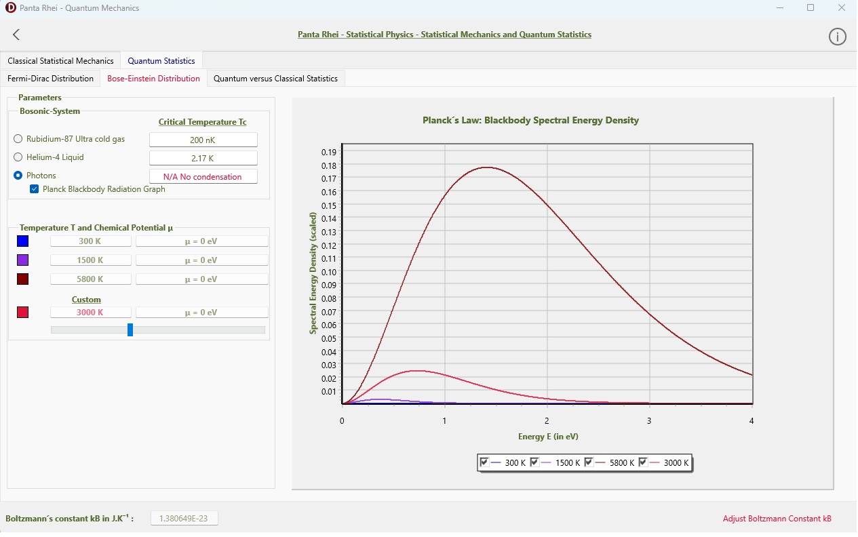Image resolution: width=858 pixels, height=537 pixels.
Task: Click the custom 3000 K temperature field
Action: point(91,313)
